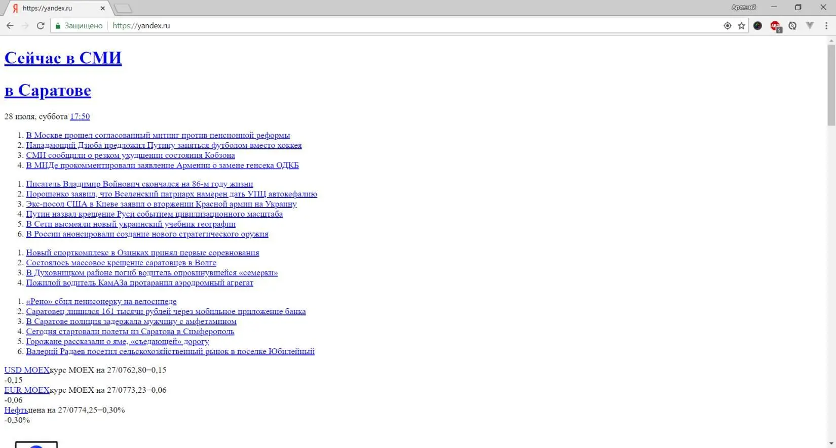Image resolution: width=836 pixels, height=448 pixels.
Task: Click the address bar URL field
Action: pos(405,26)
